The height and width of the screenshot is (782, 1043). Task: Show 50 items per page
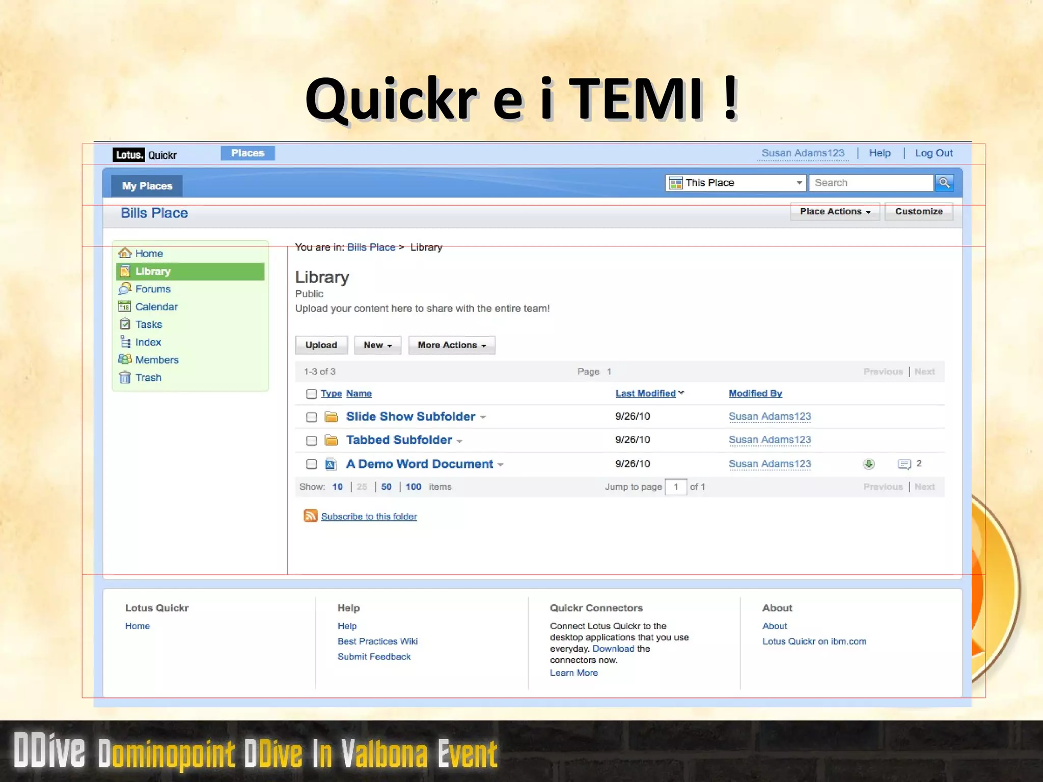click(x=387, y=487)
